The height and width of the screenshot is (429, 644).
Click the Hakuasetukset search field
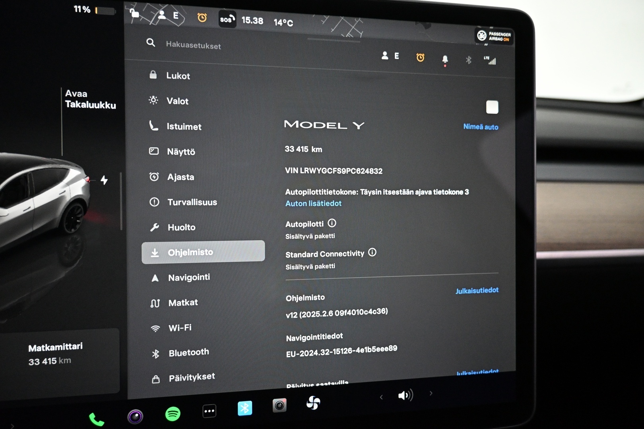(x=193, y=45)
